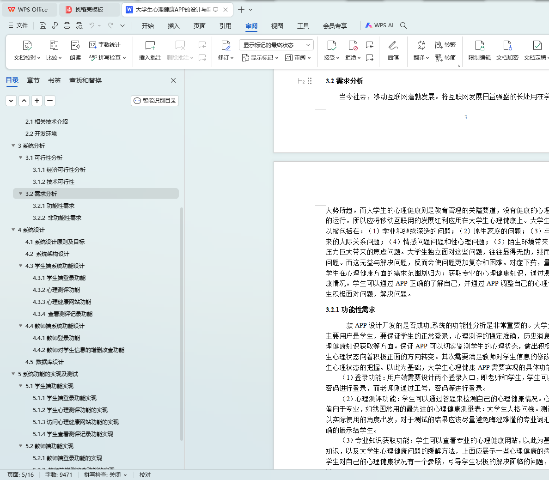Click the Print icon in quick access toolbar
The width and height of the screenshot is (549, 480).
click(67, 25)
